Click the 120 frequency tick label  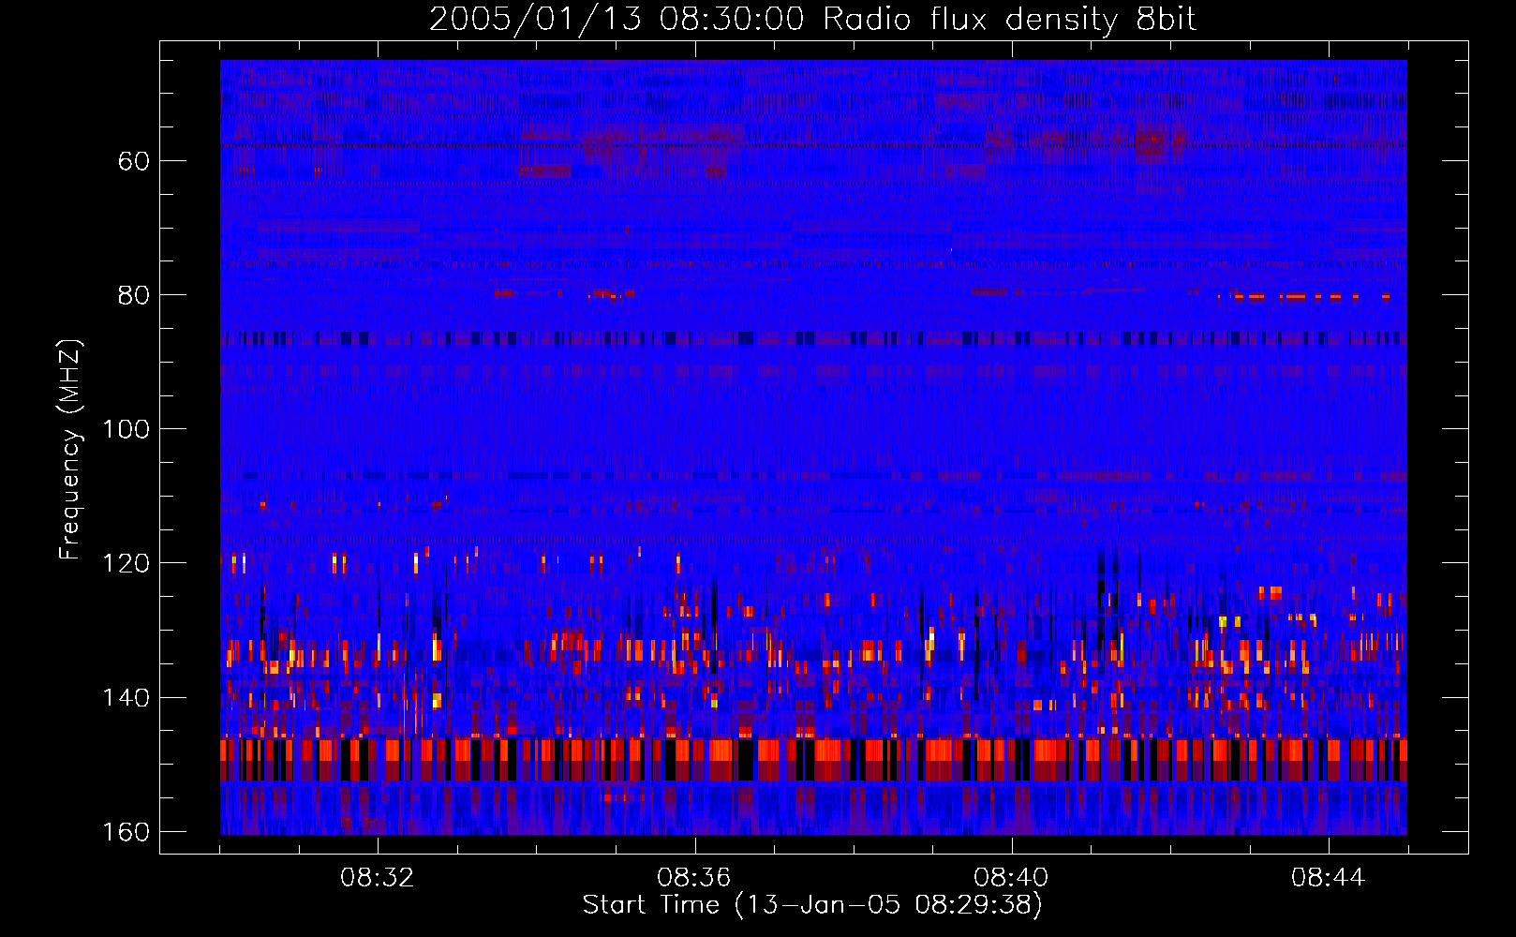click(125, 563)
